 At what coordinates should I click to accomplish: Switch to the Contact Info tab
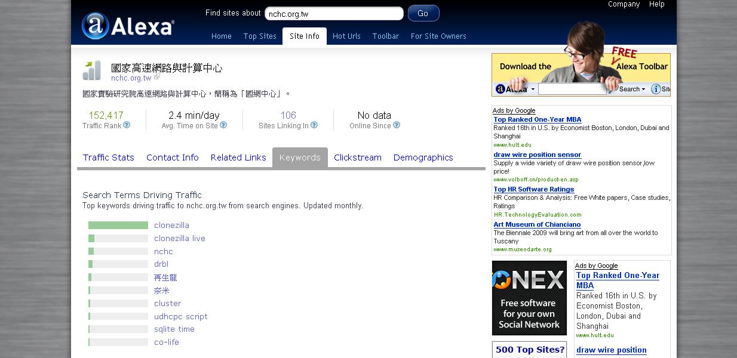tap(173, 158)
